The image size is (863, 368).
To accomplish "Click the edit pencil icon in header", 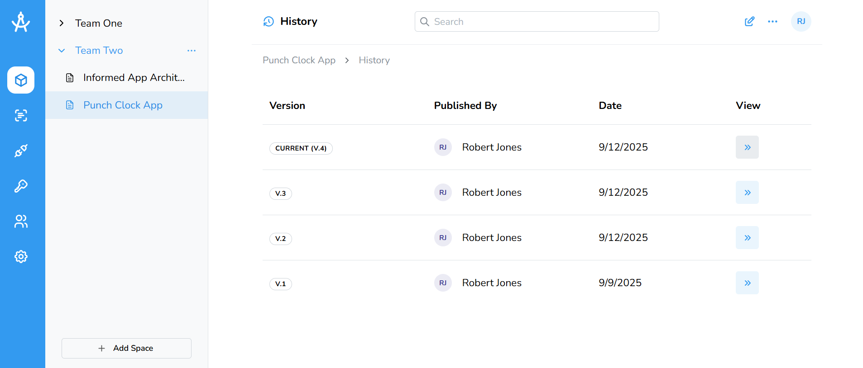I will tap(749, 22).
